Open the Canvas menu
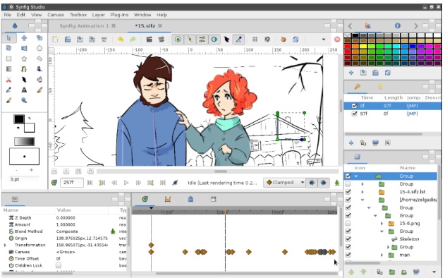Viewport: 445px width, 278px height. coord(56,15)
